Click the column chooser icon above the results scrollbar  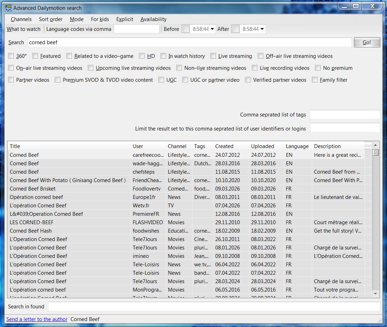(368, 145)
